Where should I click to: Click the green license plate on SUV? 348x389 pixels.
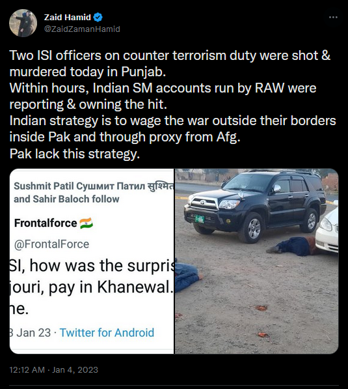tap(200, 219)
